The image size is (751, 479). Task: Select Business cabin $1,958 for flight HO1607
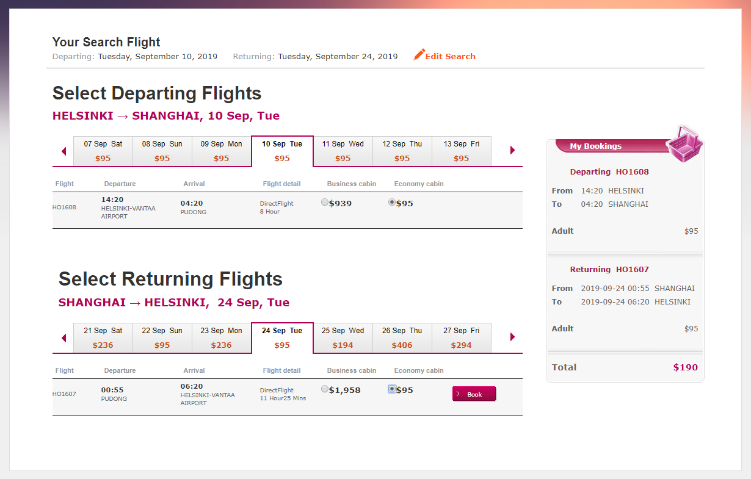tap(325, 389)
